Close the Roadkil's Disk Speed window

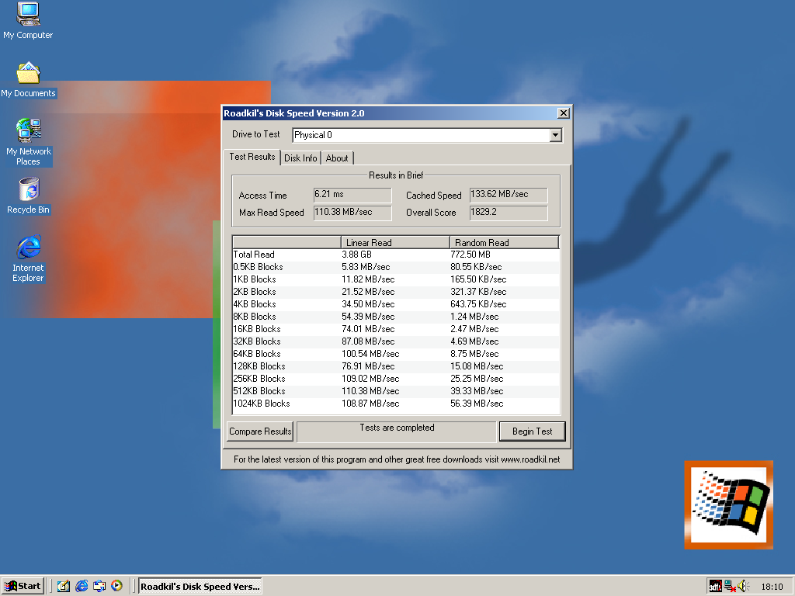564,113
